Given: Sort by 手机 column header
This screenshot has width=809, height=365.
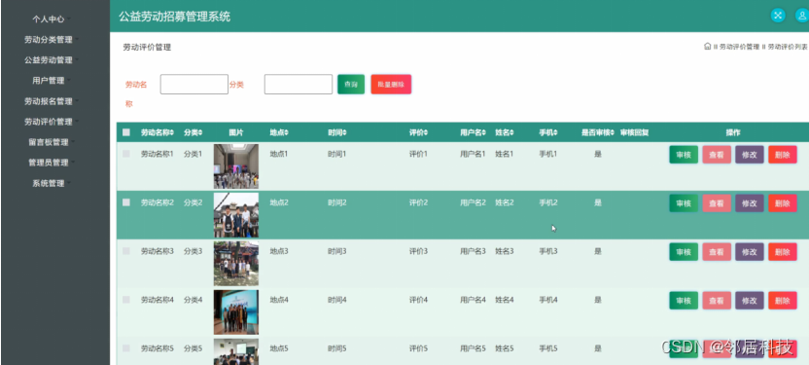Looking at the screenshot, I should coord(548,132).
